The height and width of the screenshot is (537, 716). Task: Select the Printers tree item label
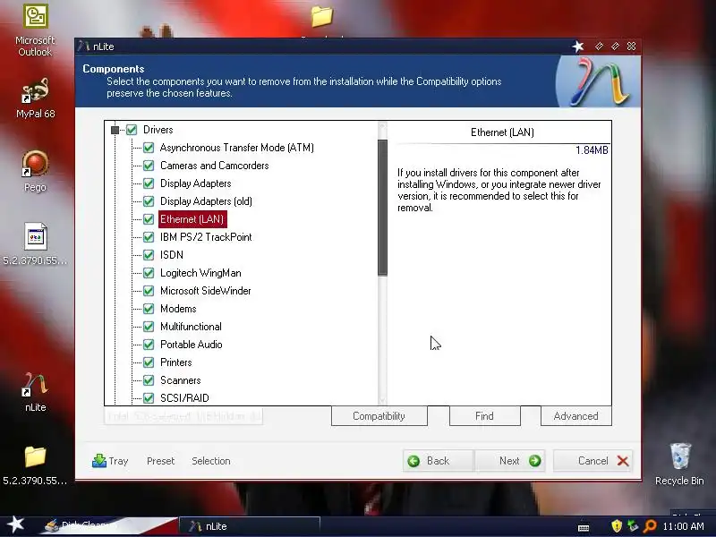point(175,362)
